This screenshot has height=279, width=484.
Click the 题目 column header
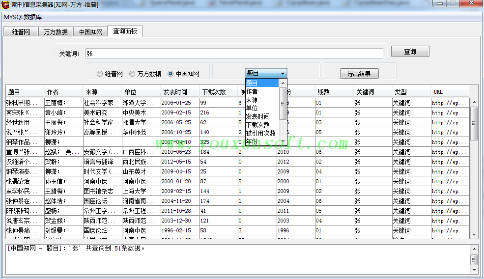click(25, 92)
